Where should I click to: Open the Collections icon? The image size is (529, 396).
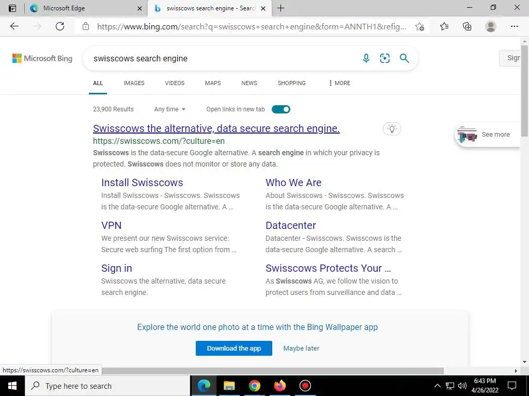click(x=467, y=26)
